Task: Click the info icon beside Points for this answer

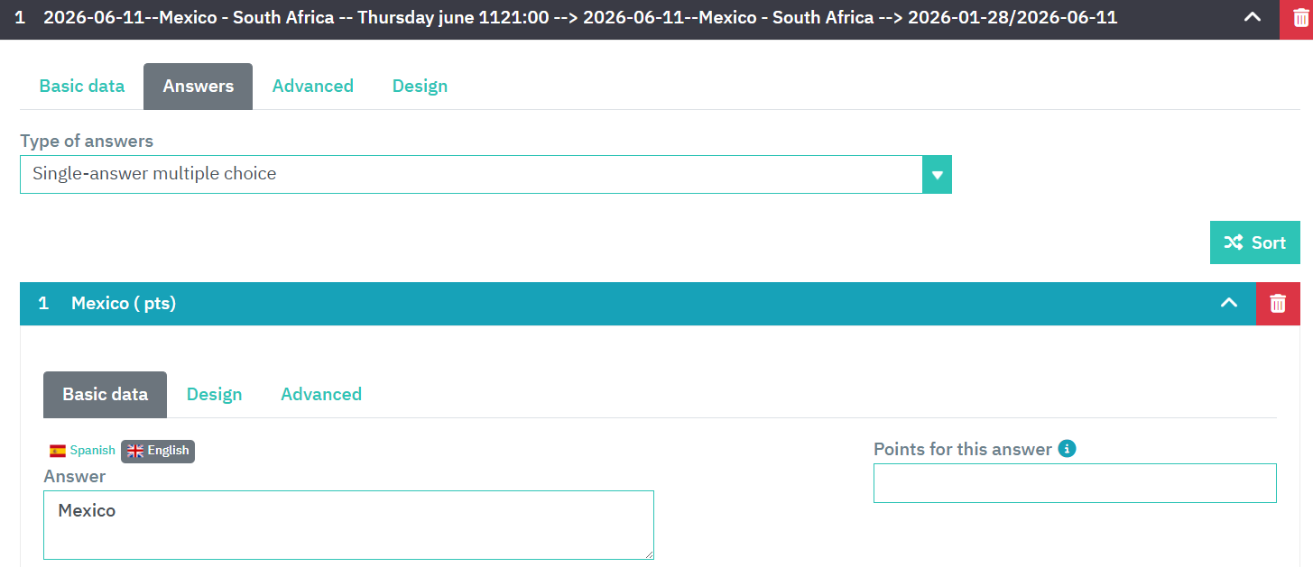Action: [1067, 449]
